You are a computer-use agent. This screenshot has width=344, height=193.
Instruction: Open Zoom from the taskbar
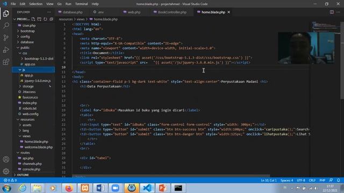click(x=116, y=188)
